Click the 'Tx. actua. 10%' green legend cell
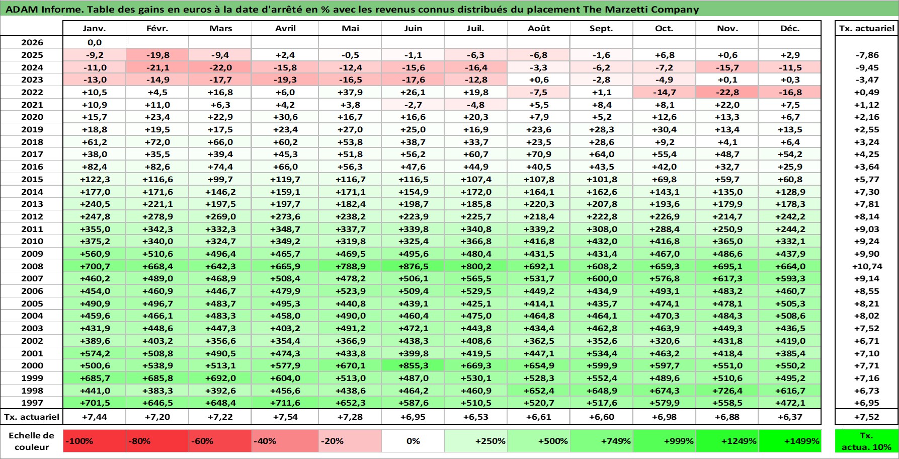899x459 pixels. click(866, 441)
